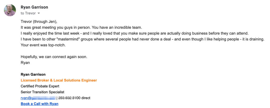The height and width of the screenshot is (108, 270).
Task: Click the greeting line "Trevor (through Jen),"
Action: [x=39, y=22]
